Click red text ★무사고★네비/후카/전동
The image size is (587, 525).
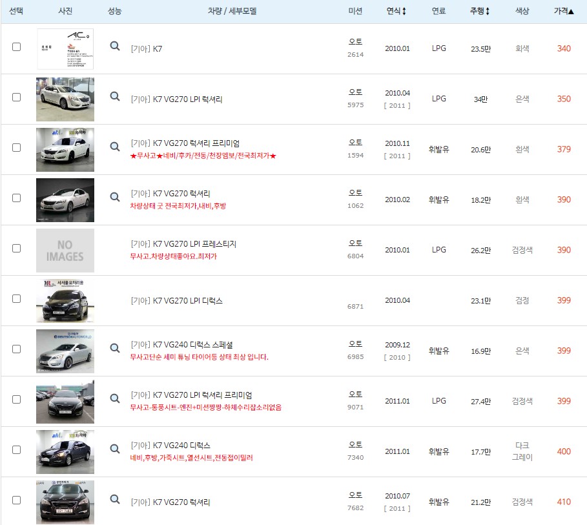(x=203, y=156)
